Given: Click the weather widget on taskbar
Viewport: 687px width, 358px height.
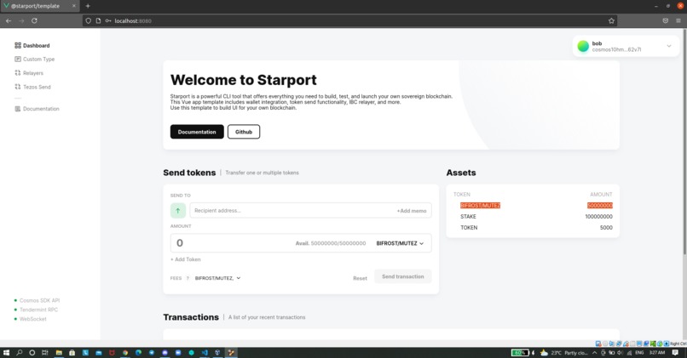Looking at the screenshot, I should point(564,352).
